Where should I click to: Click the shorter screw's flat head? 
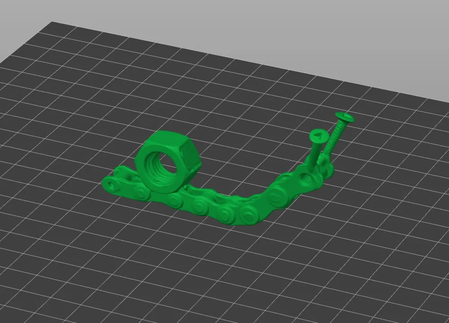coord(318,135)
